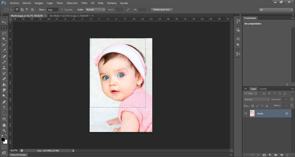Close the Warhol.jpg document tab
Viewport: 295px width, 157px height.
coord(45,16)
